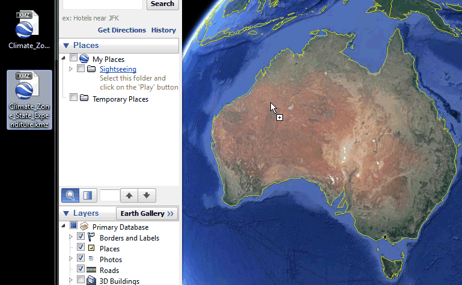Click the My Places globe icon
This screenshot has width=462, height=285.
(x=85, y=59)
